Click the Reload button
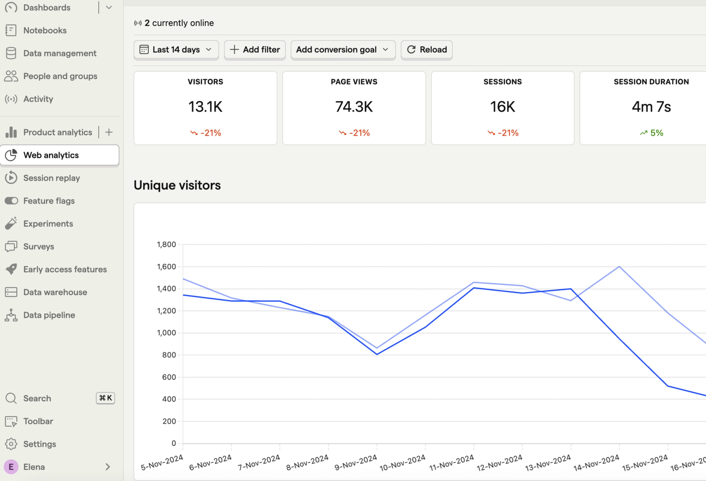 click(x=427, y=49)
